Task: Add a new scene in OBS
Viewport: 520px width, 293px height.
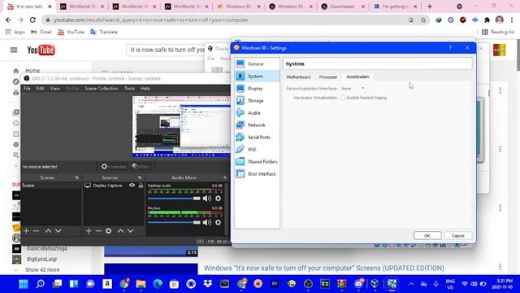Action: tap(26, 230)
